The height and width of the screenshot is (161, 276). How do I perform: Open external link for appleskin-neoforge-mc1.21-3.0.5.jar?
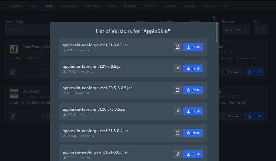click(177, 47)
